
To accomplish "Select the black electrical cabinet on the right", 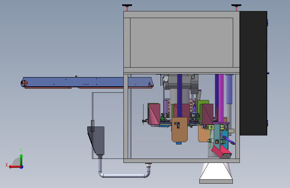I will [254, 73].
